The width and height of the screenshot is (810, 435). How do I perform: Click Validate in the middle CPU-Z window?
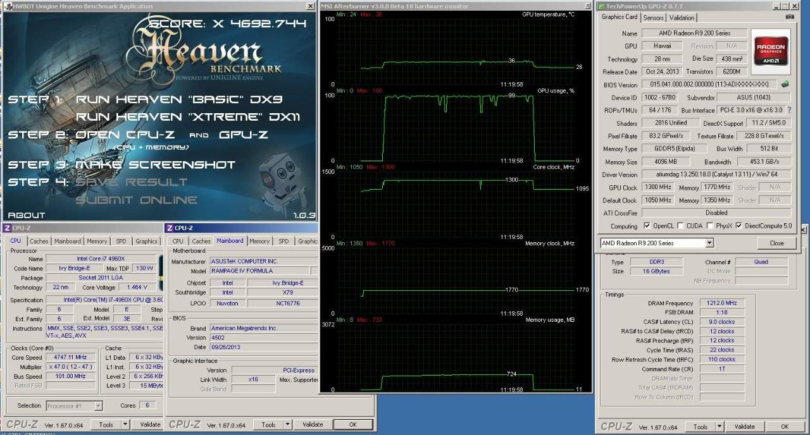pos(313,425)
